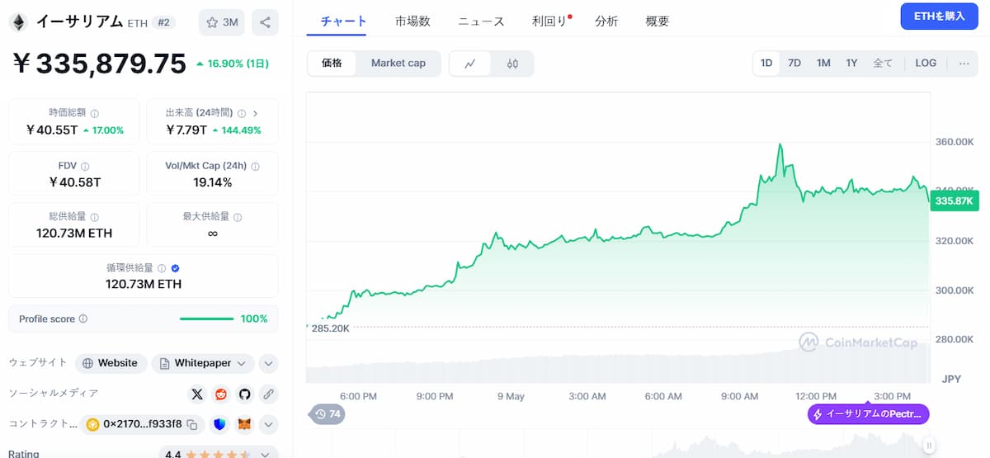Show info tooltip for 出来高 (24時間)
990x458 pixels.
click(x=240, y=113)
